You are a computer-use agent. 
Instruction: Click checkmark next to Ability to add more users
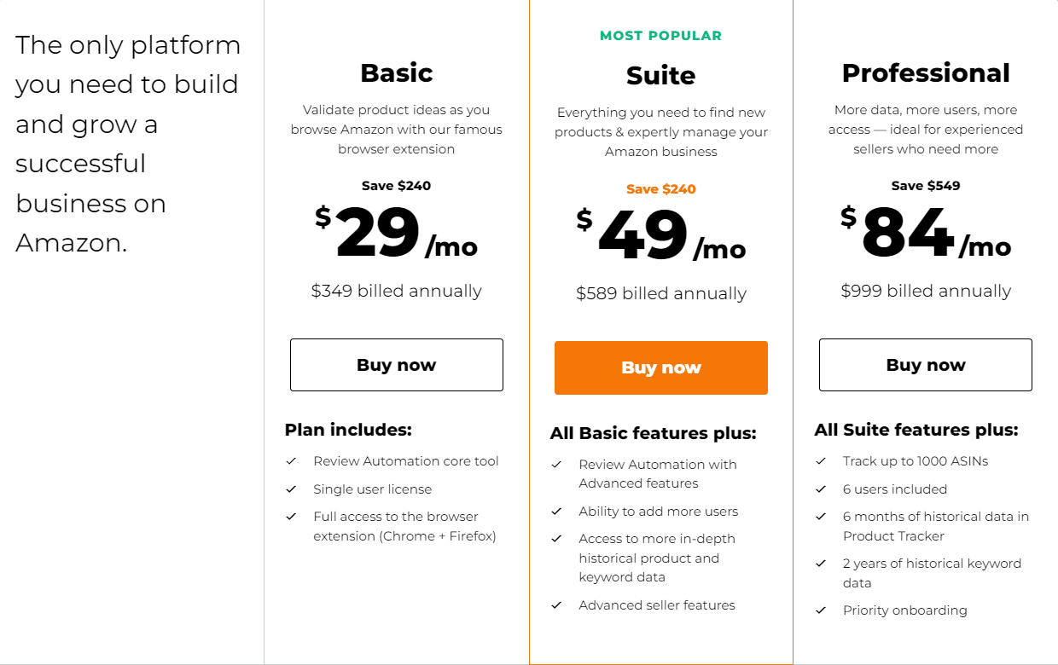pyautogui.click(x=556, y=512)
